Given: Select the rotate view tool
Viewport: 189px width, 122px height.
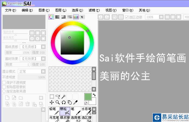Looking at the screenshot, I should [64, 102].
